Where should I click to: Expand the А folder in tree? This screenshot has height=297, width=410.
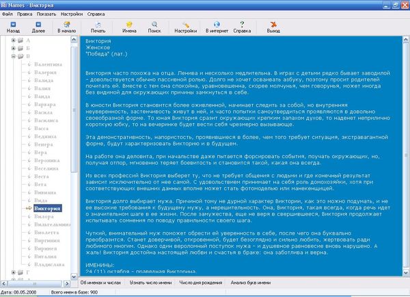click(x=14, y=40)
